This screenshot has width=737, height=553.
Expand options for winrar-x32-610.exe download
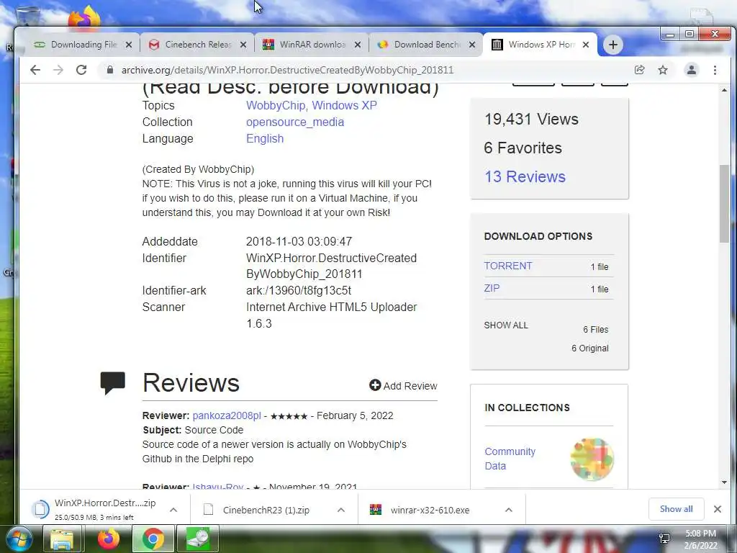[x=509, y=510]
